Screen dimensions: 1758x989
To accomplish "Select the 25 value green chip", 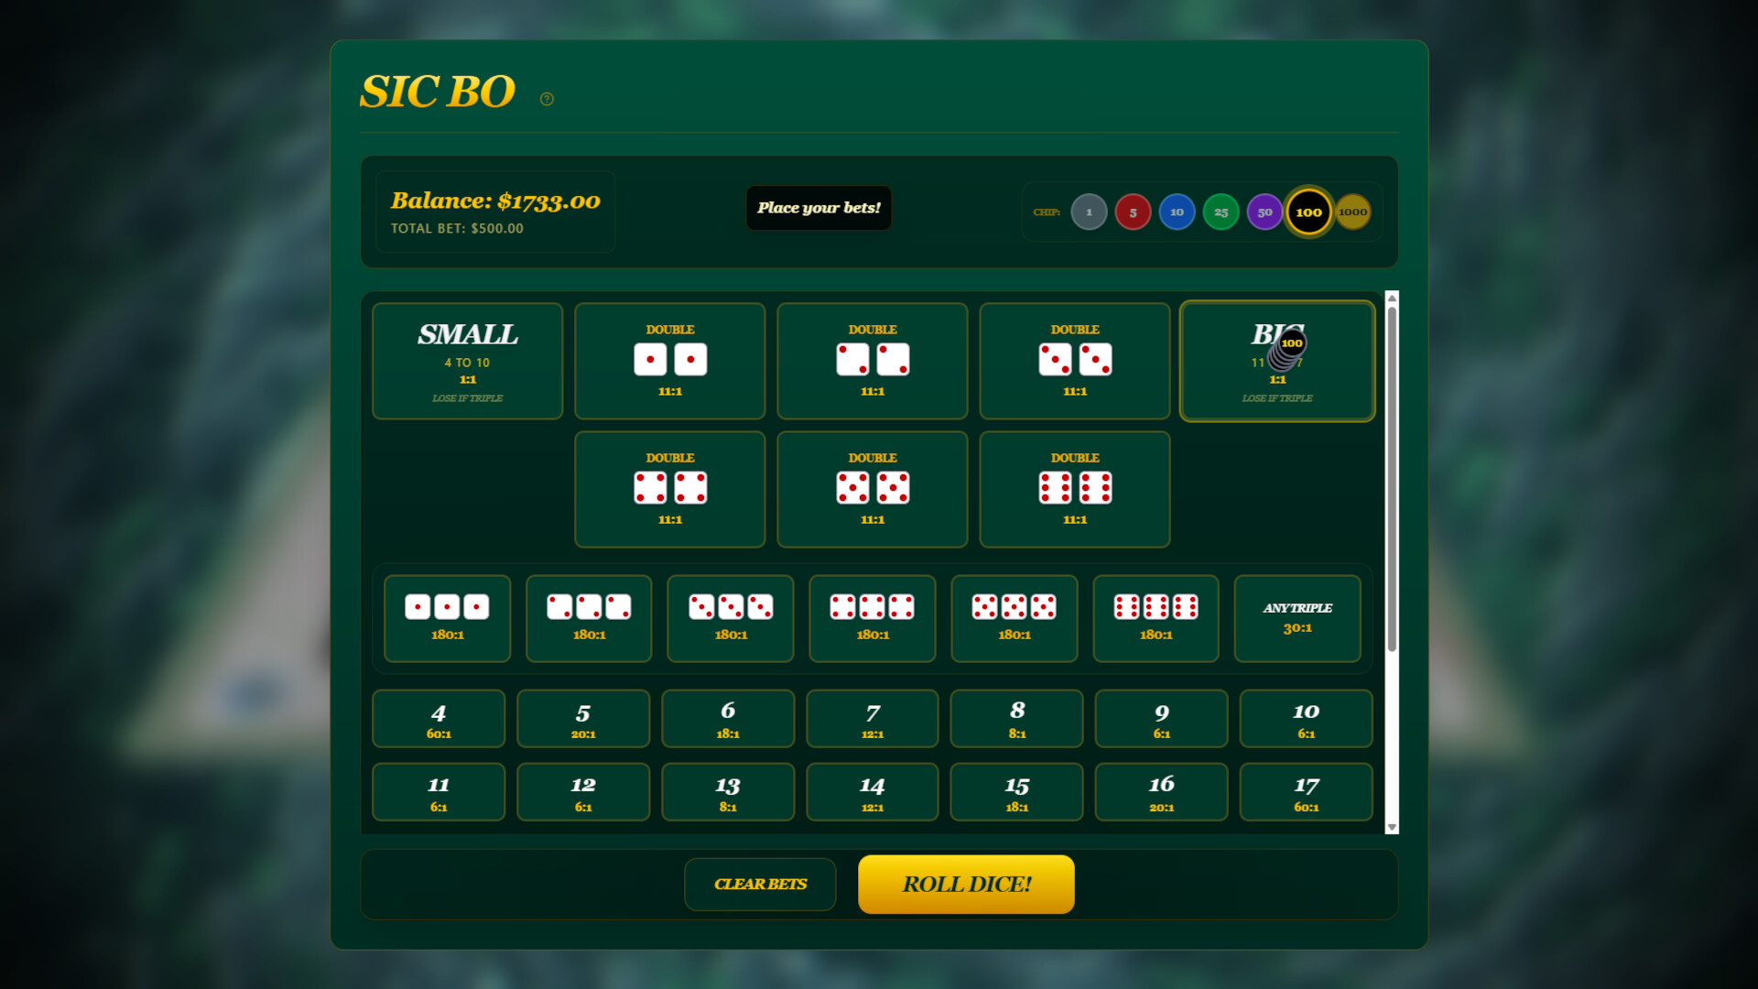I will pyautogui.click(x=1221, y=212).
